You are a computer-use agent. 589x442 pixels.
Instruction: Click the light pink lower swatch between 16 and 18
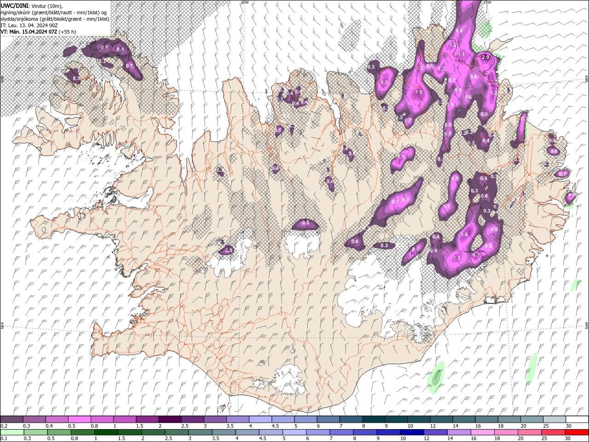click(x=482, y=432)
